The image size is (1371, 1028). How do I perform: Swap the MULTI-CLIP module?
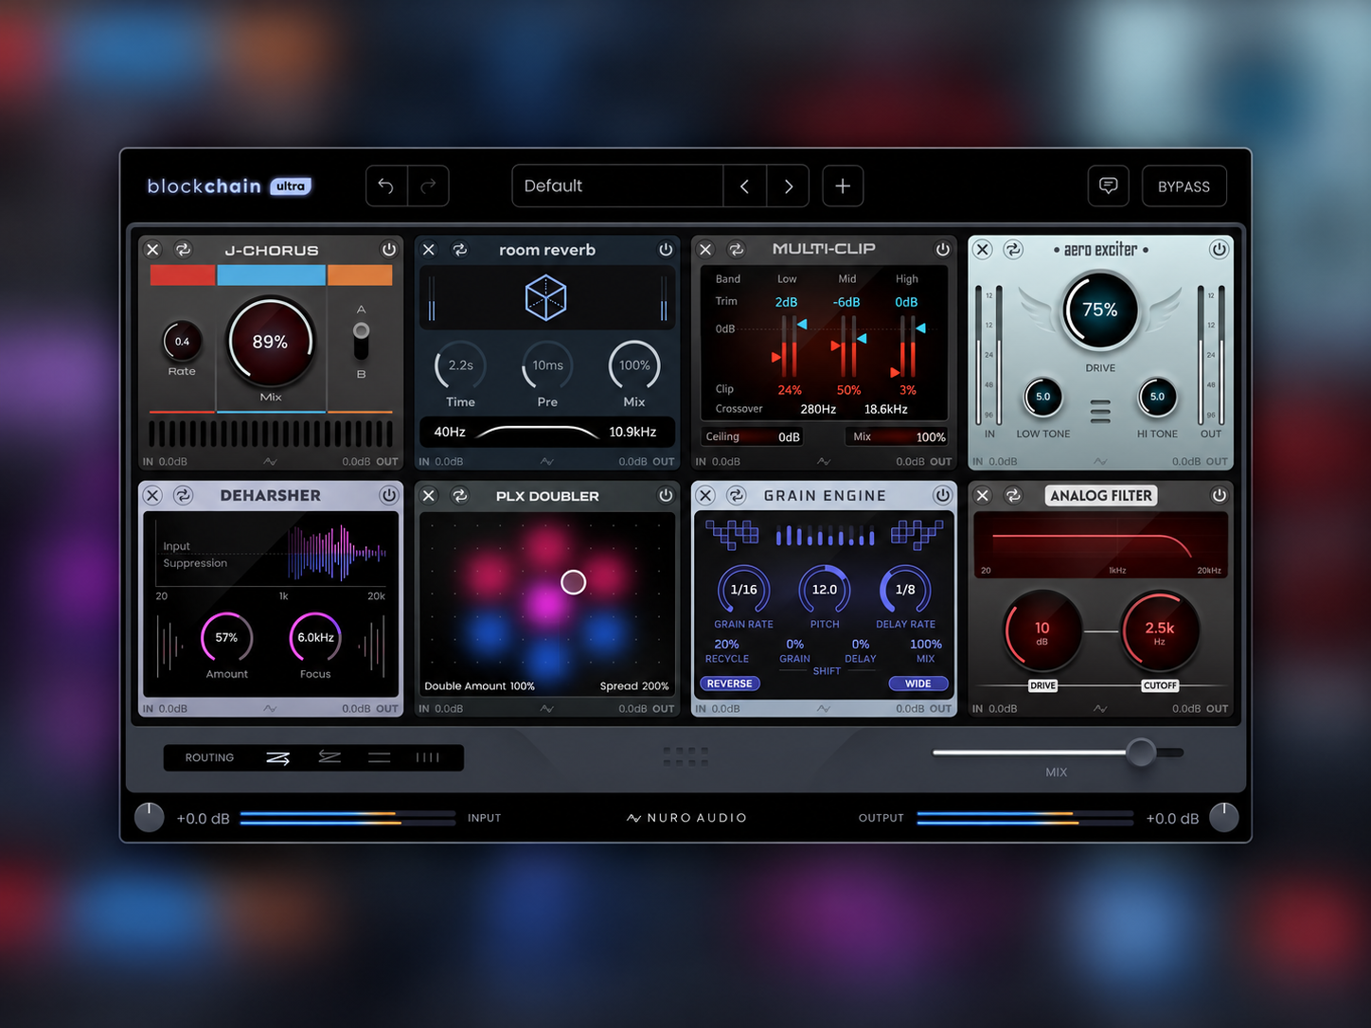(737, 249)
